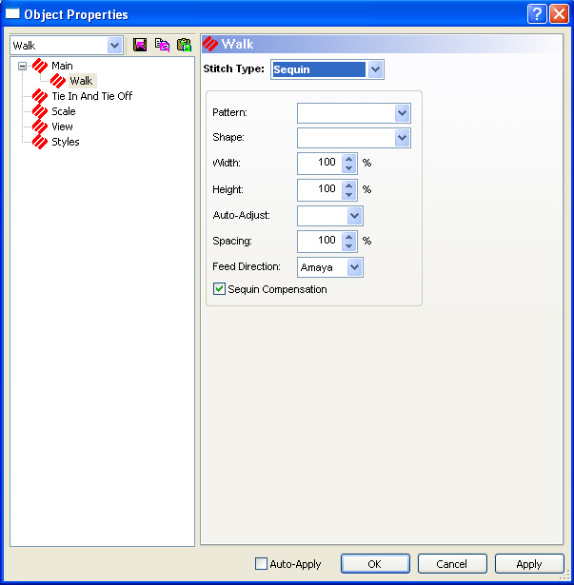Screen dimensions: 574x585
Task: Click the Scale item's red stitch icon
Action: [x=40, y=111]
